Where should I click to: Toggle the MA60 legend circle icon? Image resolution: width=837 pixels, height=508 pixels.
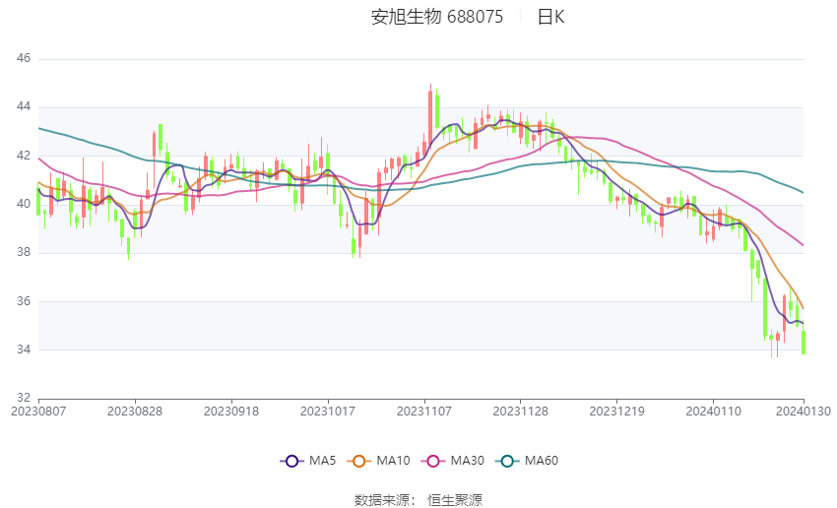click(x=507, y=461)
